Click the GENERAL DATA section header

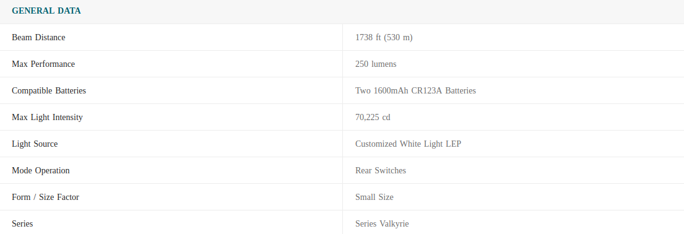(46, 11)
